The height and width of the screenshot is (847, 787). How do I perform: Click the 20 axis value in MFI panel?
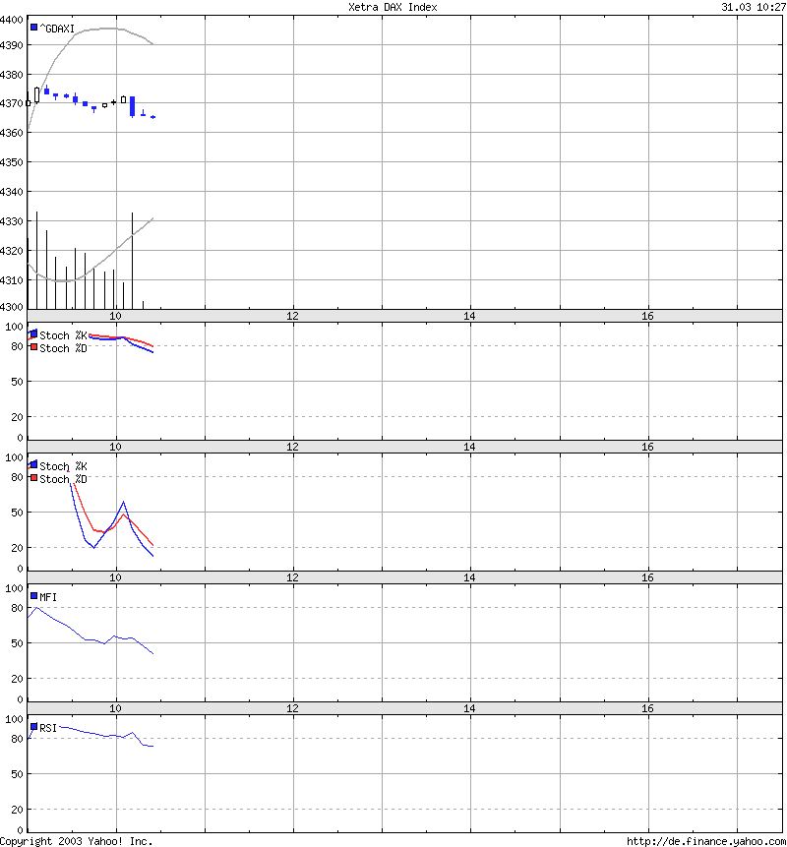[x=18, y=679]
